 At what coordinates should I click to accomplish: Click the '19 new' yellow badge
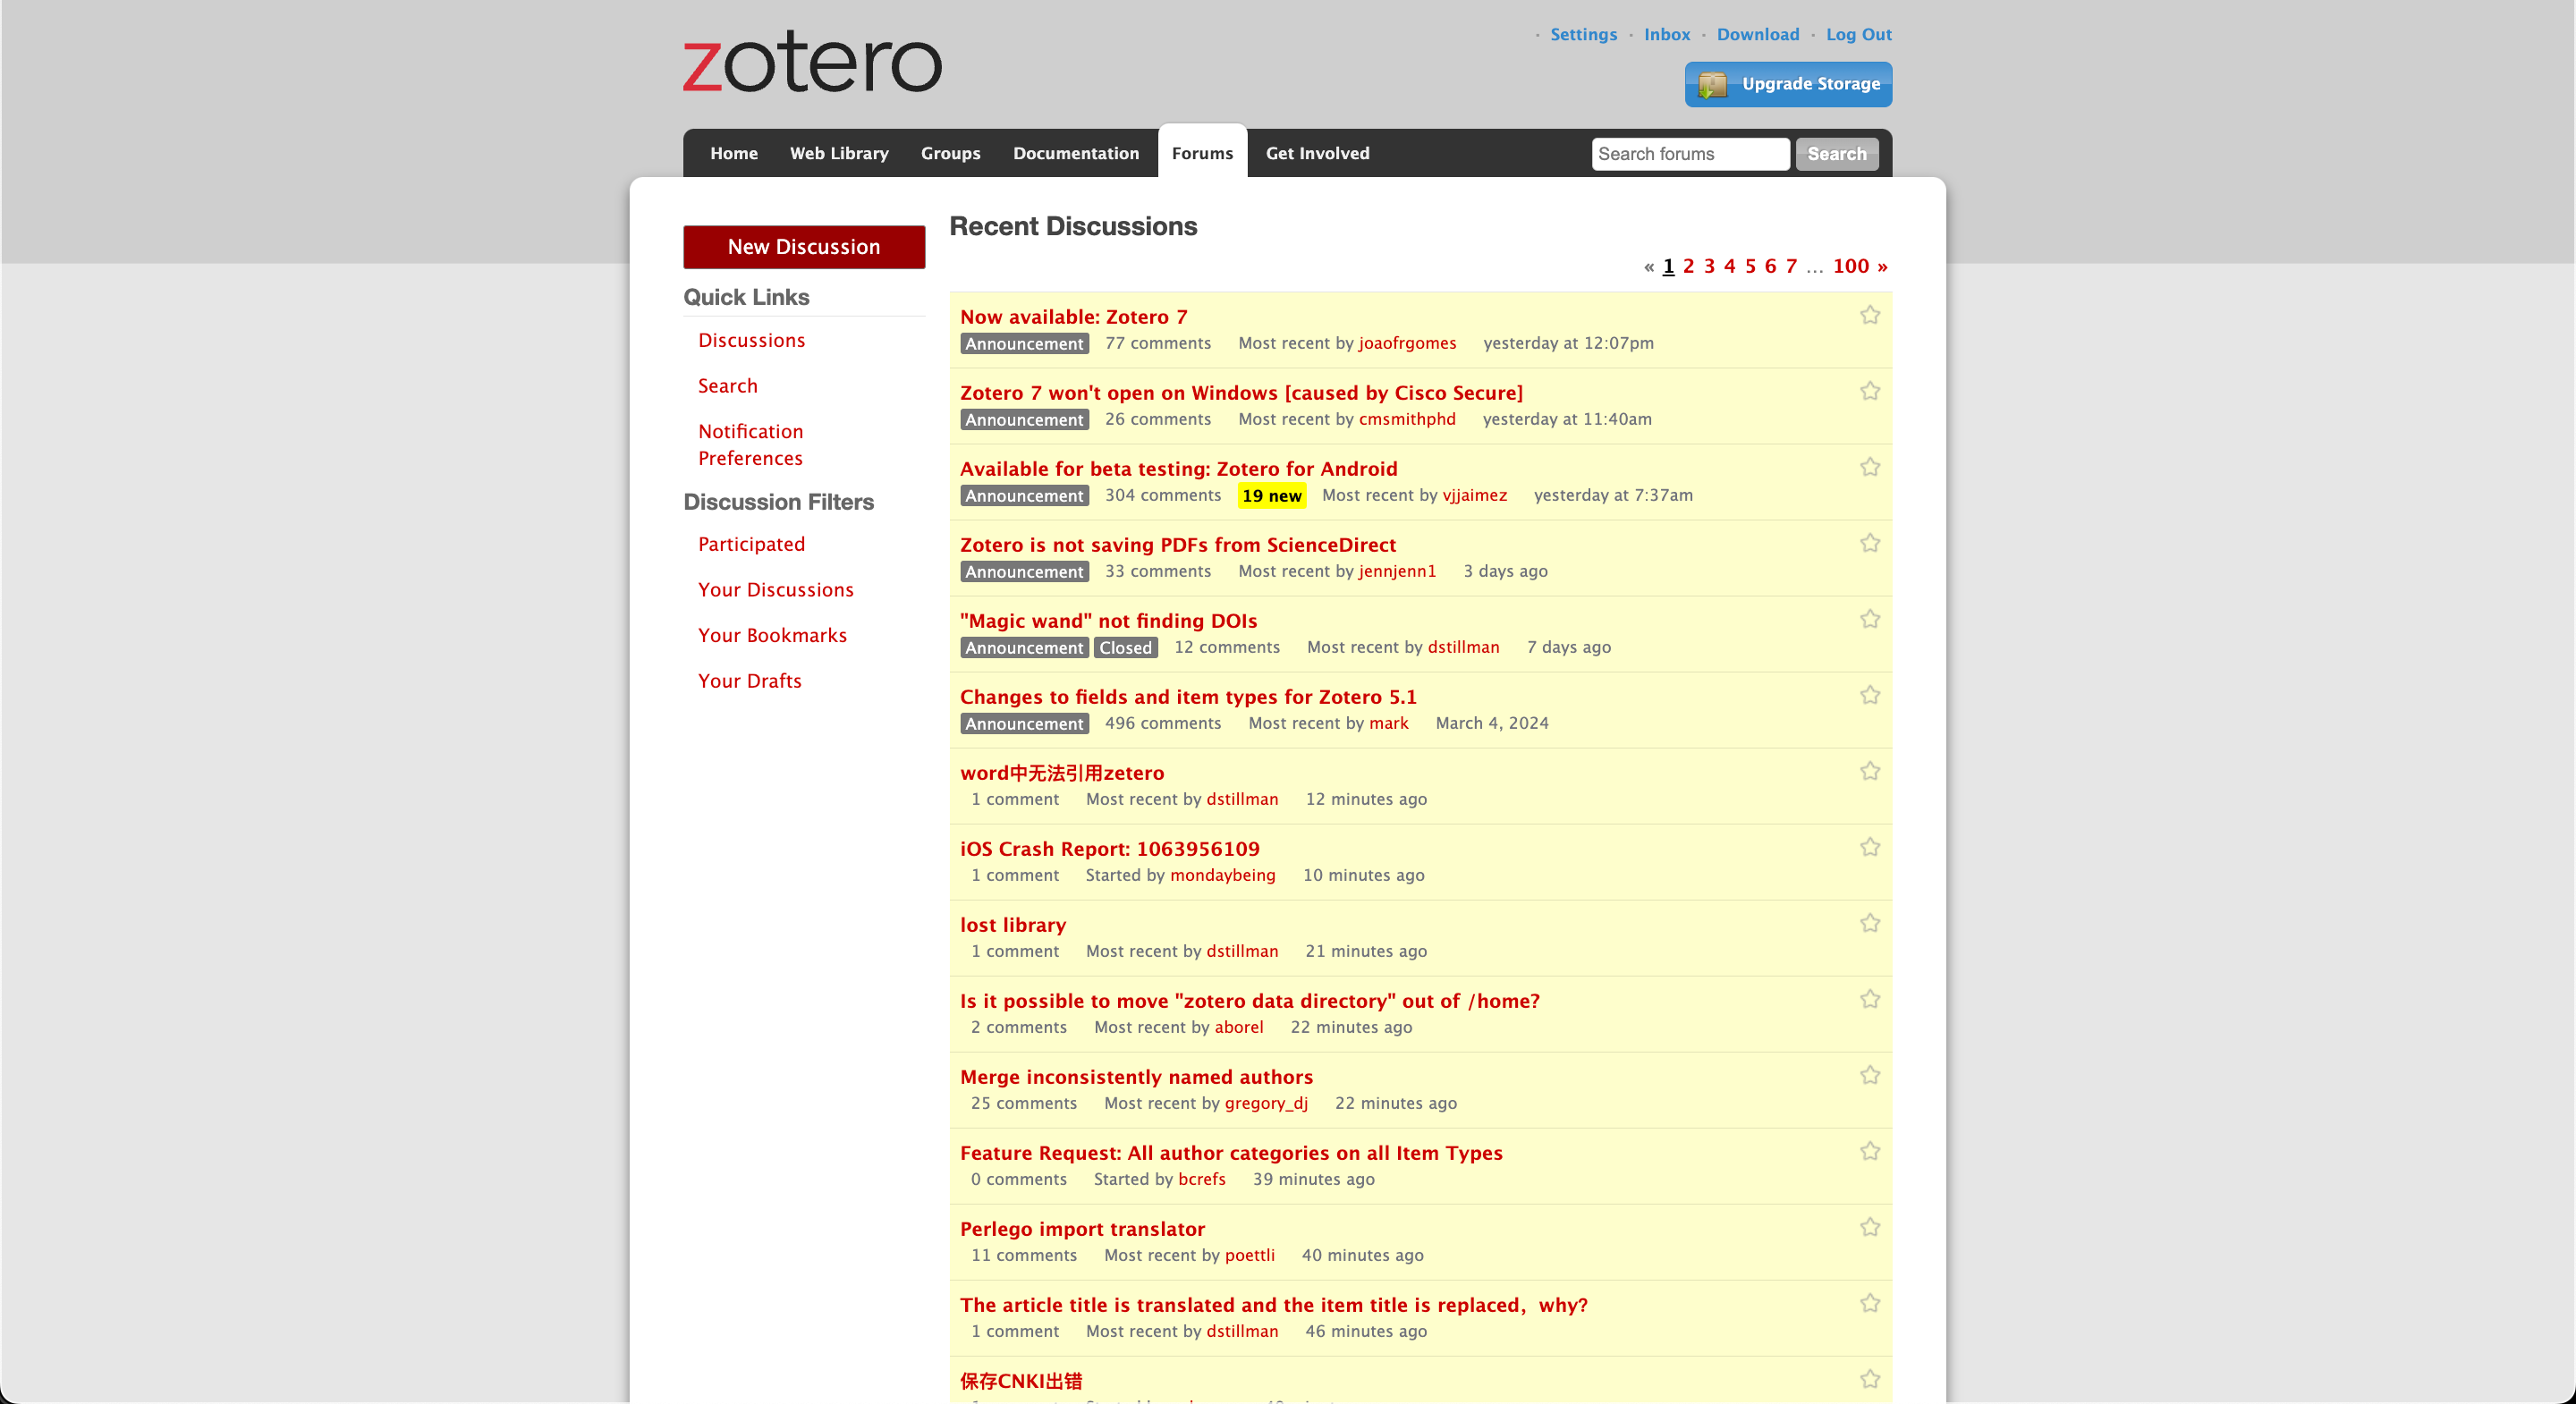click(1271, 495)
